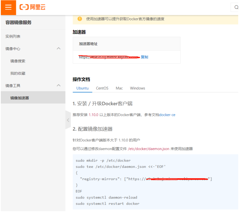
Task: Click the 'sudo systemctl daemon-reload' line
Action: coord(107,197)
